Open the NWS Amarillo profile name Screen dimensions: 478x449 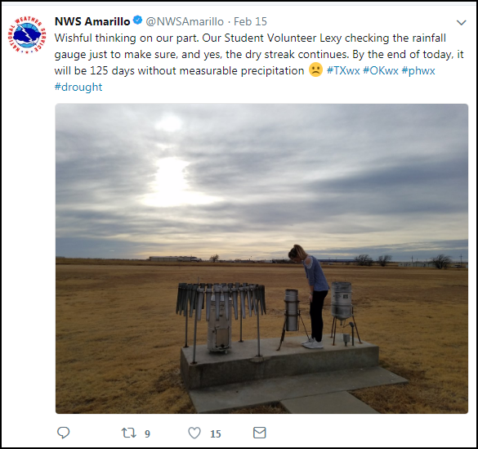92,21
